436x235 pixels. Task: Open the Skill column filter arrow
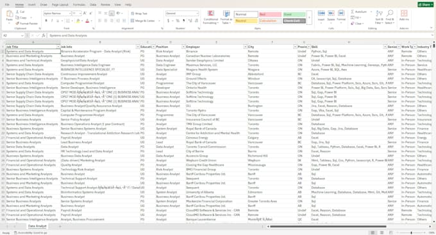click(x=385, y=47)
